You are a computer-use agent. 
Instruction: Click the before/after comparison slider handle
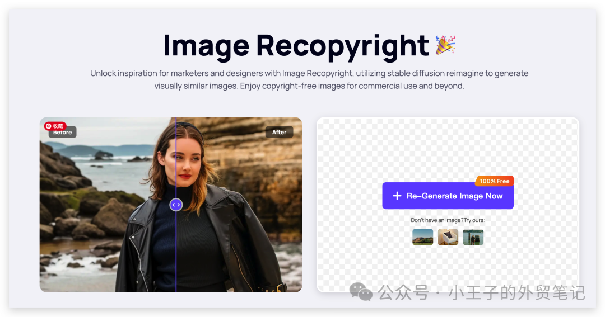point(176,205)
